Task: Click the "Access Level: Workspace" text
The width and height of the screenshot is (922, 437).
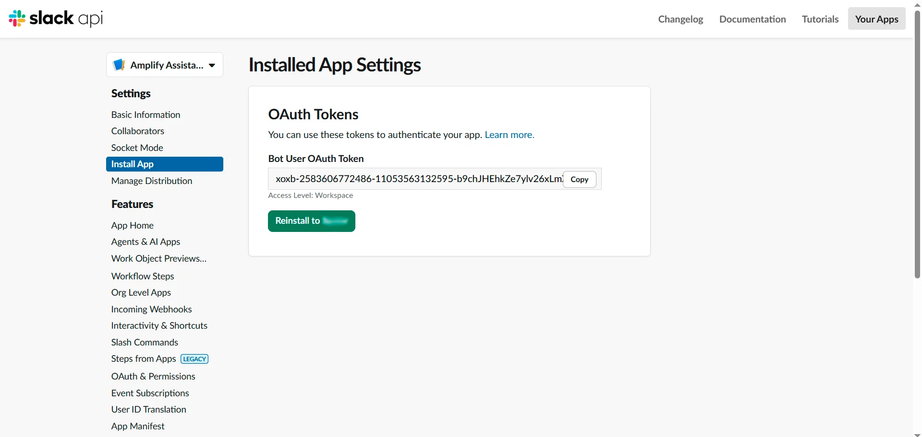Action: pos(310,195)
